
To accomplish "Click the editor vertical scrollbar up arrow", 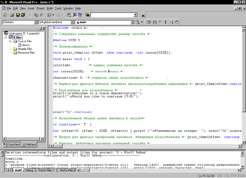I will (x=244, y=30).
